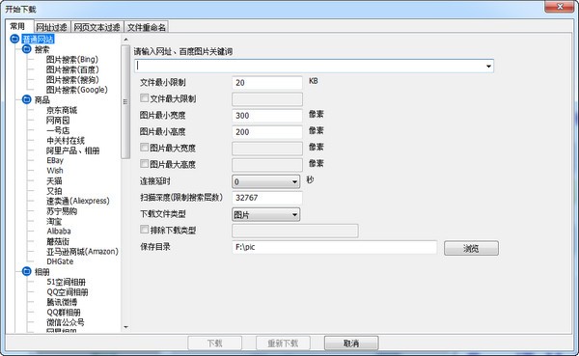Viewport: 579px width, 356px height.
Task: Click the 浏览 browse button
Action: pyautogui.click(x=471, y=248)
